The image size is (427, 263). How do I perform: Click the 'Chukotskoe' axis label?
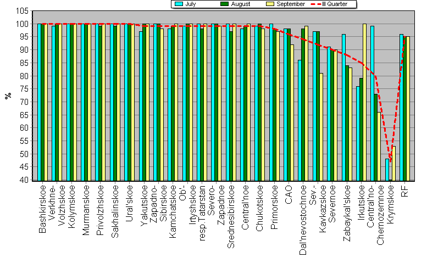(260, 208)
